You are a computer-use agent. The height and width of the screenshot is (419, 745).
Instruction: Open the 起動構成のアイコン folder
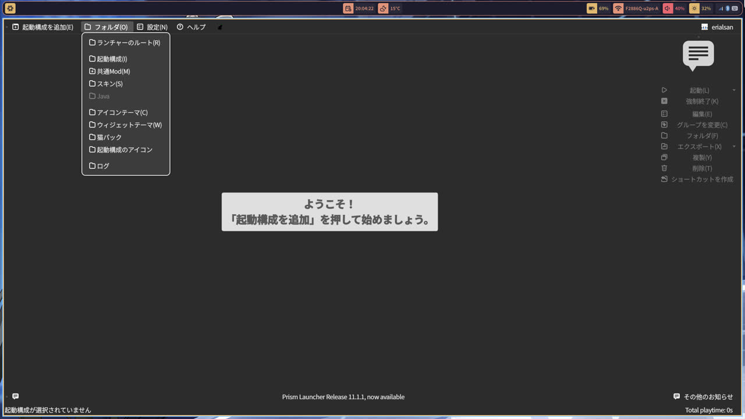pyautogui.click(x=125, y=150)
